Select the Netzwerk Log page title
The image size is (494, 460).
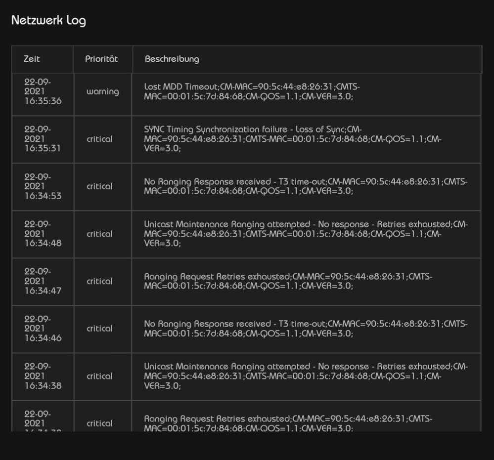click(x=49, y=20)
